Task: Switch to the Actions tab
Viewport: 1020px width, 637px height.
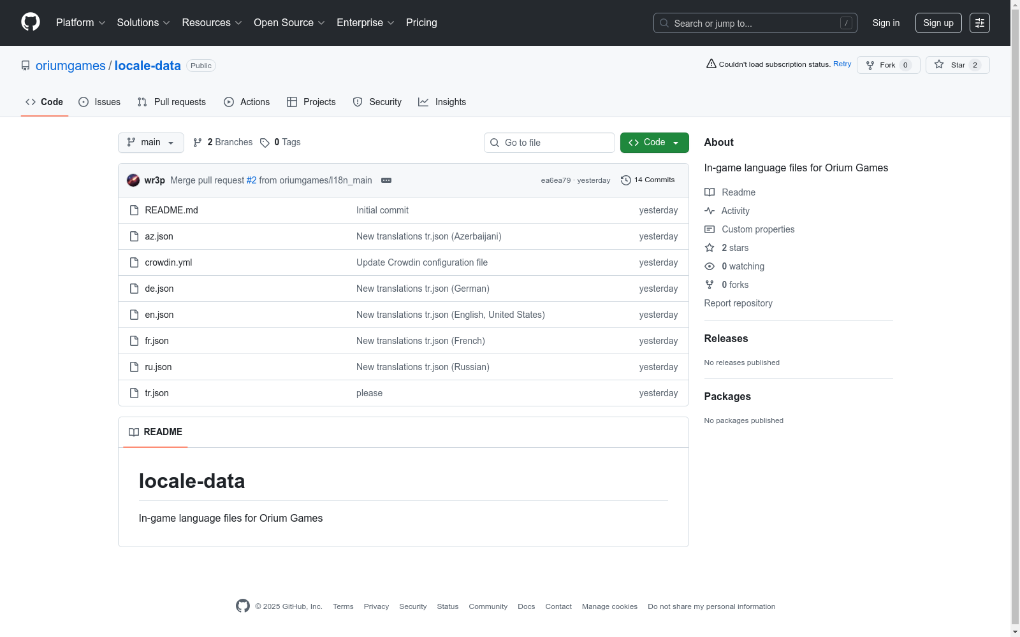Action: [247, 102]
